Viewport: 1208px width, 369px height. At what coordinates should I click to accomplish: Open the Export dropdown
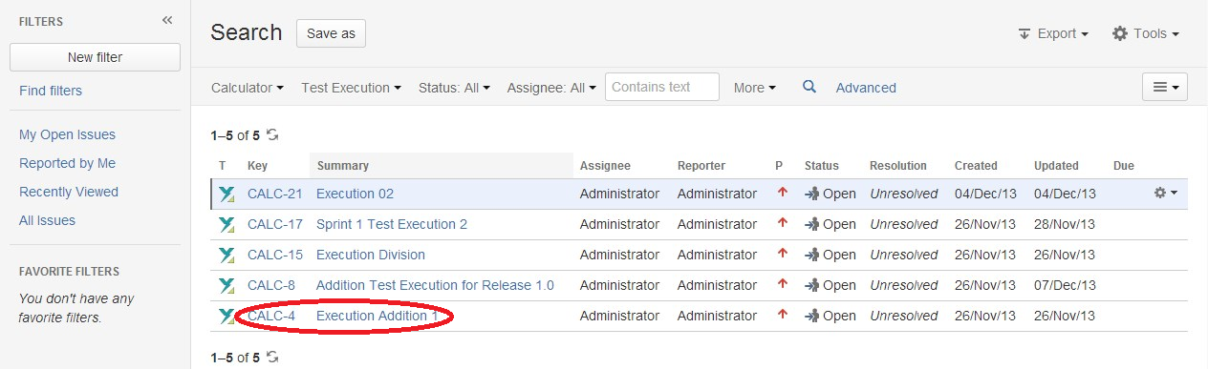pyautogui.click(x=1053, y=33)
